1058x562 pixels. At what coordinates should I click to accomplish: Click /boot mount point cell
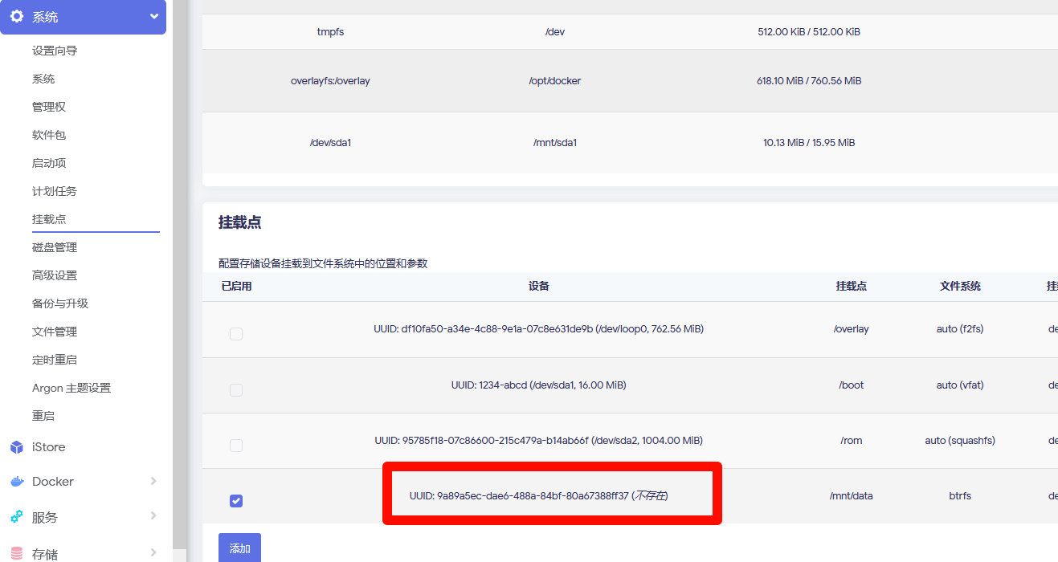[x=852, y=385]
